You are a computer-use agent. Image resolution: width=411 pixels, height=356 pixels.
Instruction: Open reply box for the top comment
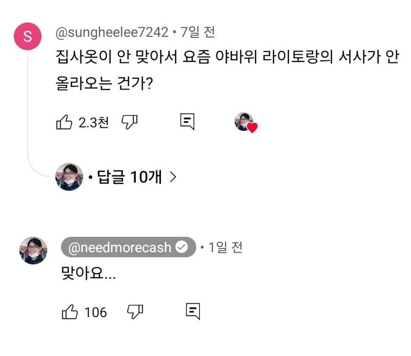(x=187, y=121)
